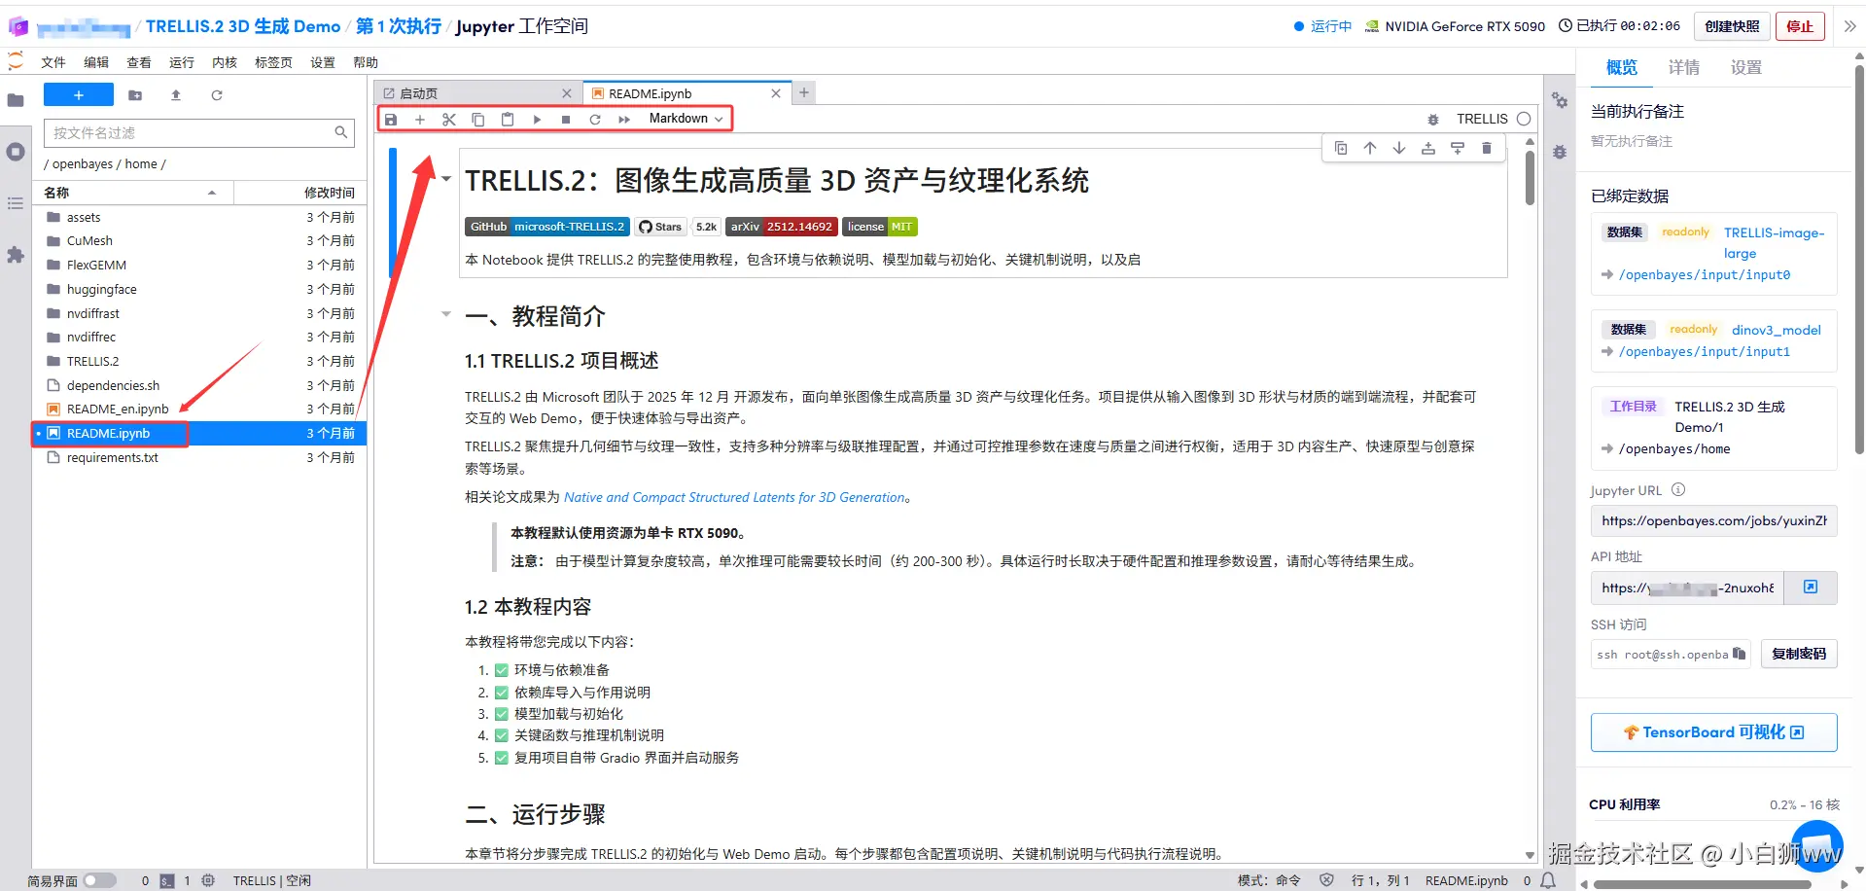The width and height of the screenshot is (1866, 891).
Task: Open the 文件 menu
Action: coord(53,62)
